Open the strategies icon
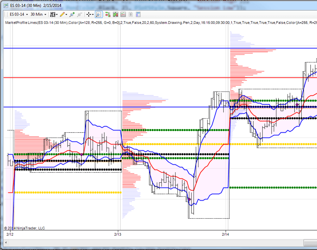The width and height of the screenshot is (317, 250). click(x=131, y=14)
